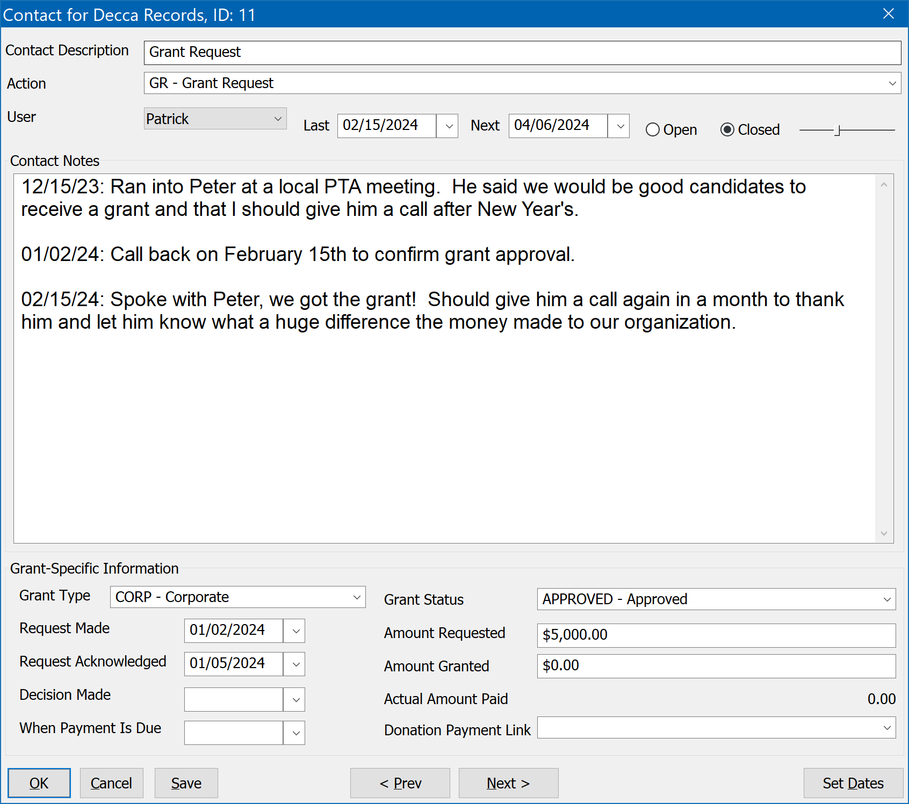The width and height of the screenshot is (909, 804).
Task: Click the Grant-Specific Information heading
Action: [95, 569]
